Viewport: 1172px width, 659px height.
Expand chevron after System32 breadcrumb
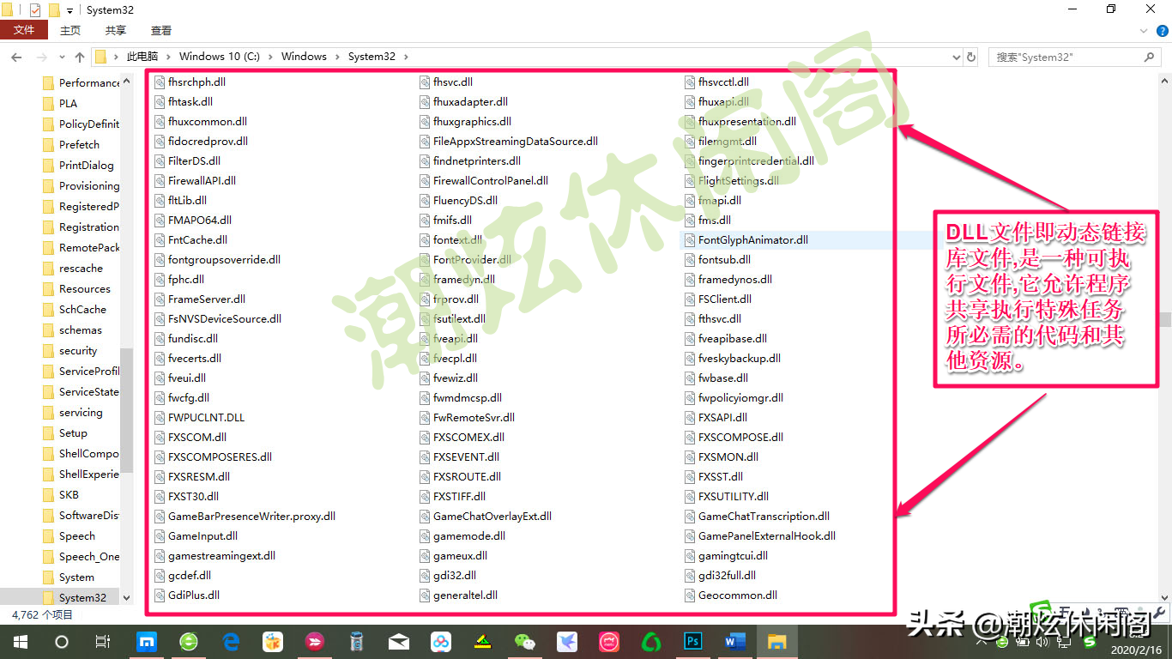point(406,57)
